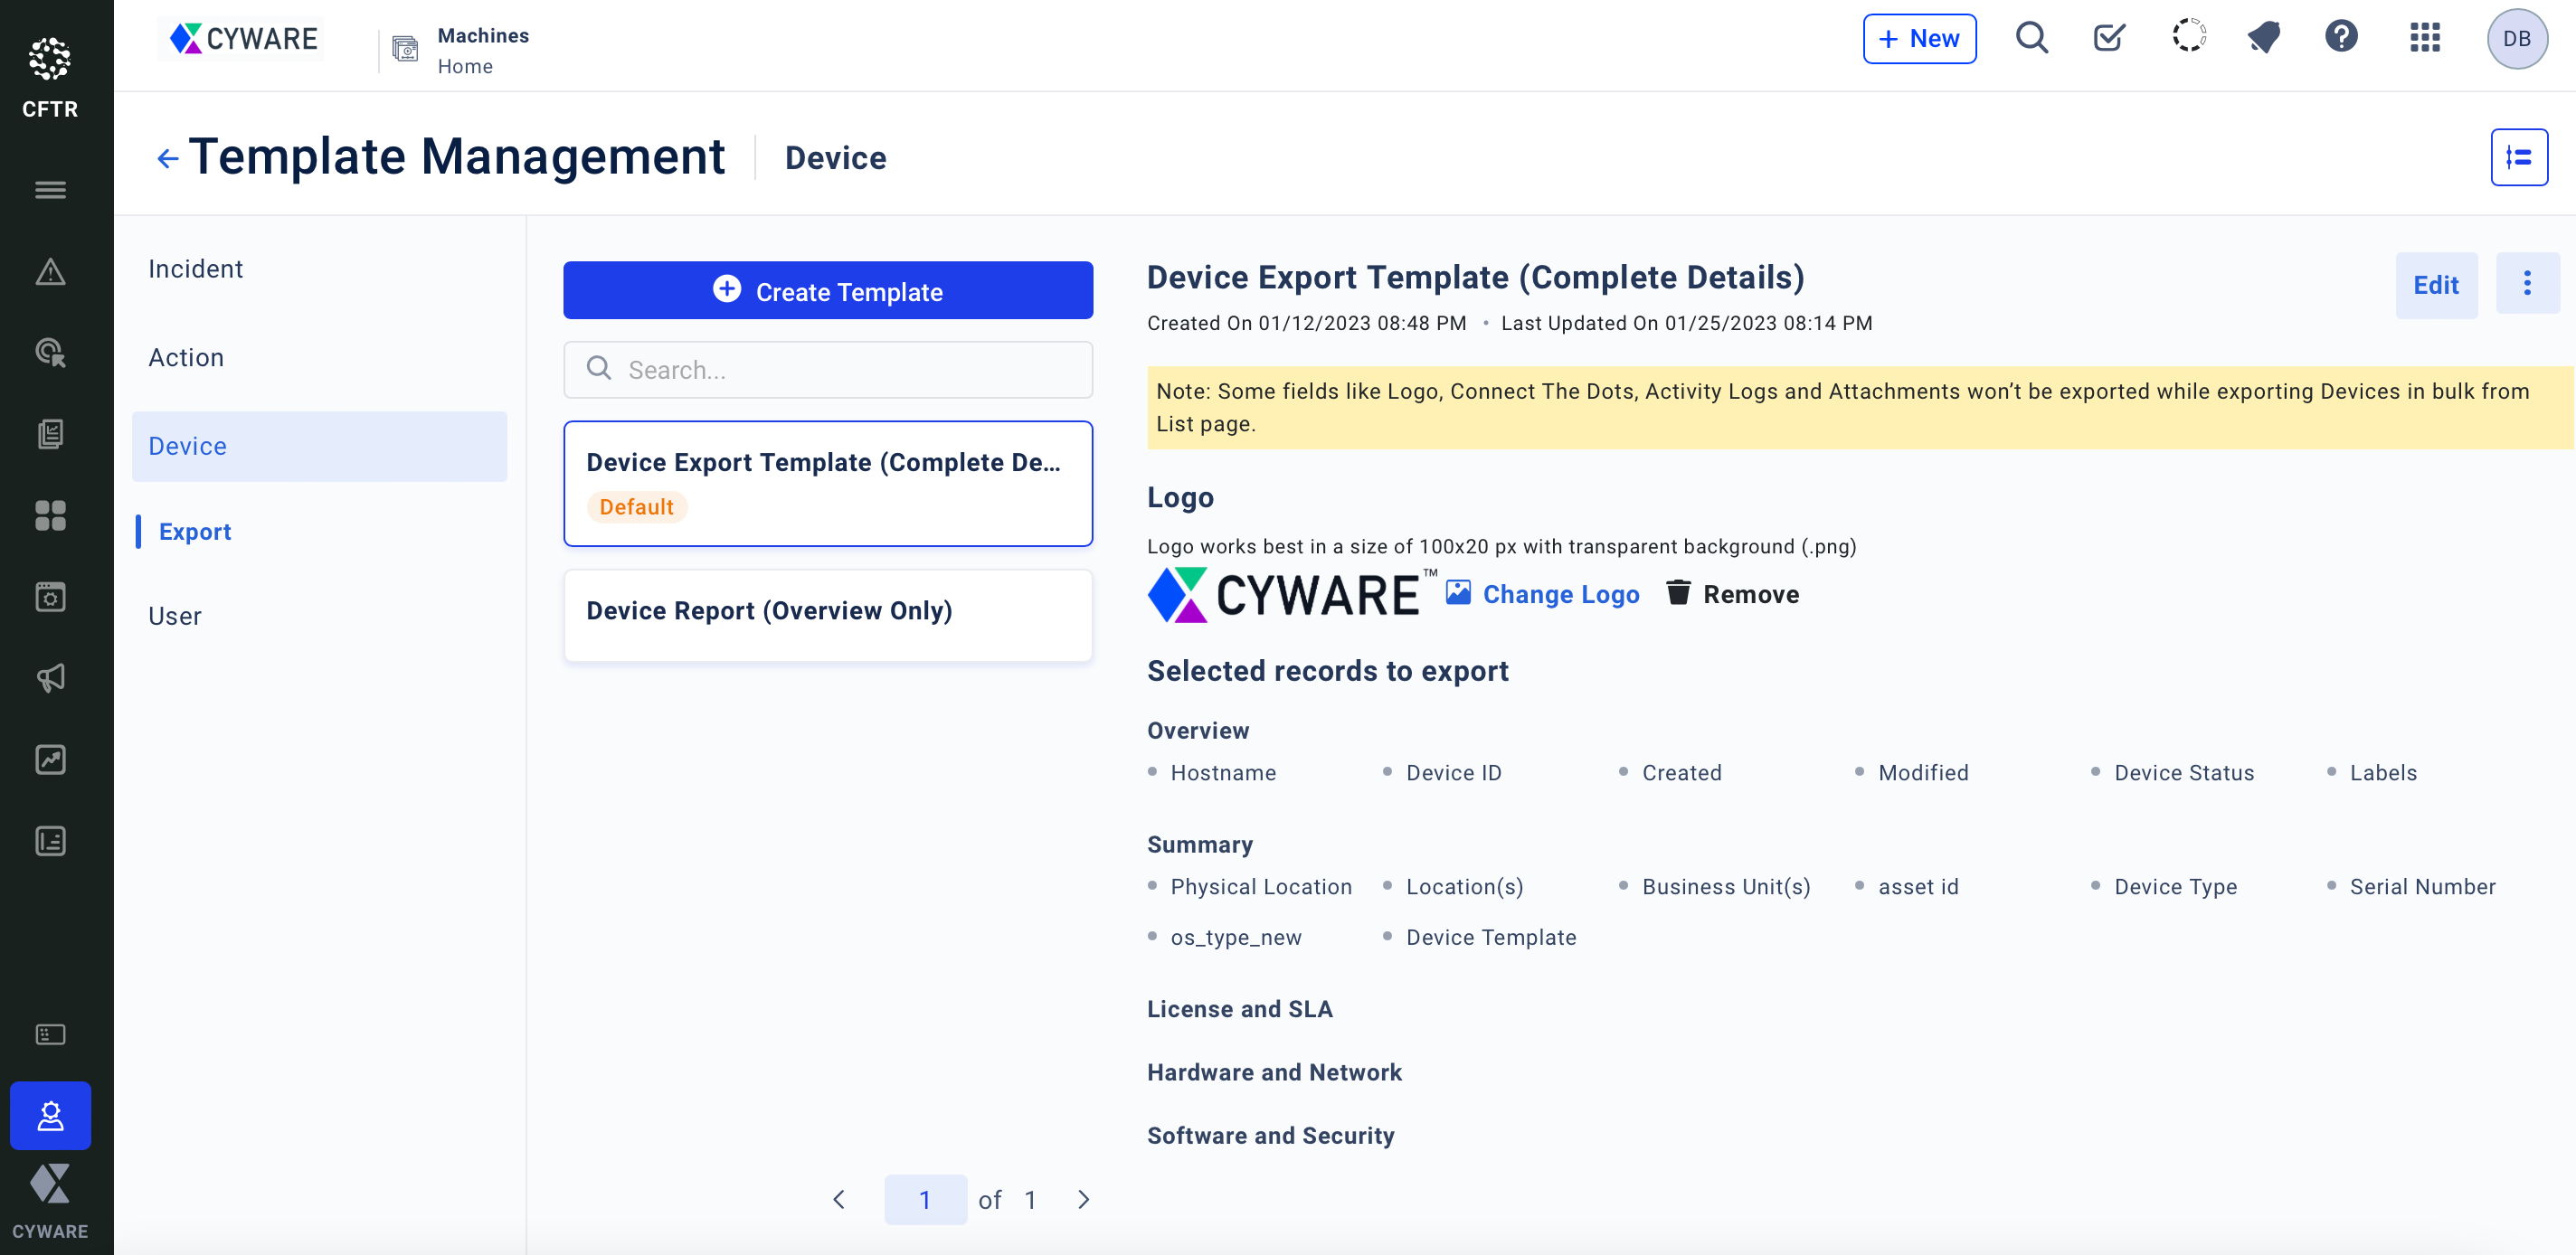Select the Incident template category
The width and height of the screenshot is (2576, 1255).
196,269
